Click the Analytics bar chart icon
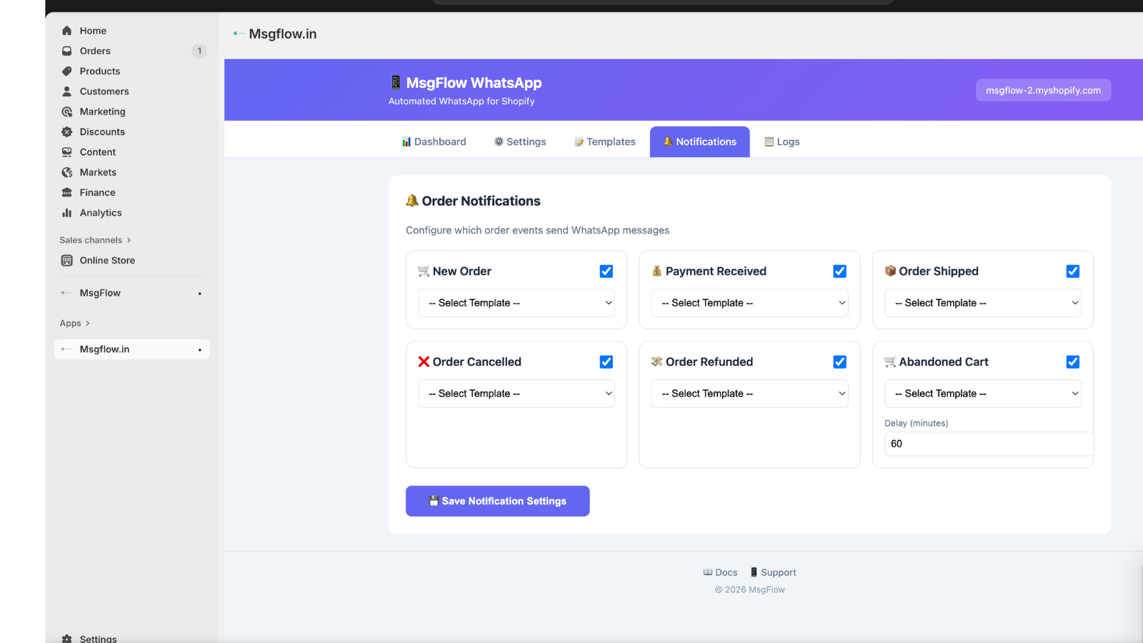This screenshot has width=1143, height=643. [66, 213]
